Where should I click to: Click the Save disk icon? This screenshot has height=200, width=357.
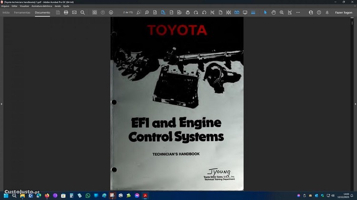(x=58, y=12)
